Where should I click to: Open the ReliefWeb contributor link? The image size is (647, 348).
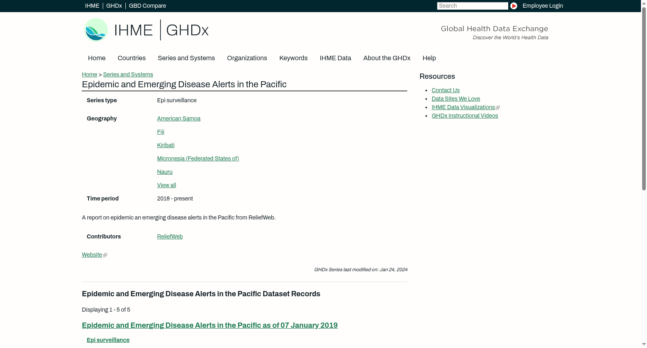[170, 236]
